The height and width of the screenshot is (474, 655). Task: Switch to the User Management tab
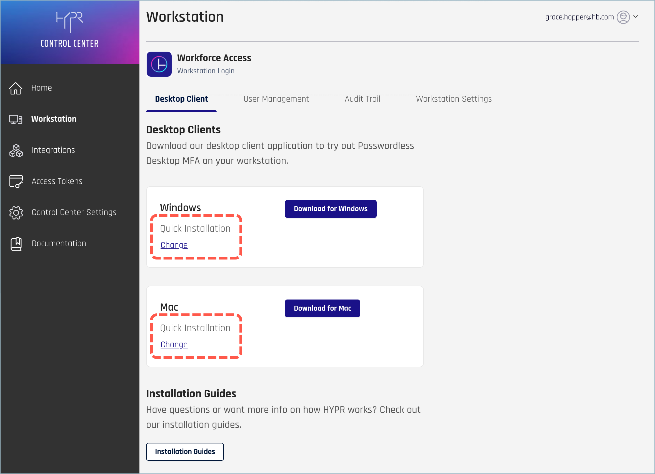(x=276, y=99)
